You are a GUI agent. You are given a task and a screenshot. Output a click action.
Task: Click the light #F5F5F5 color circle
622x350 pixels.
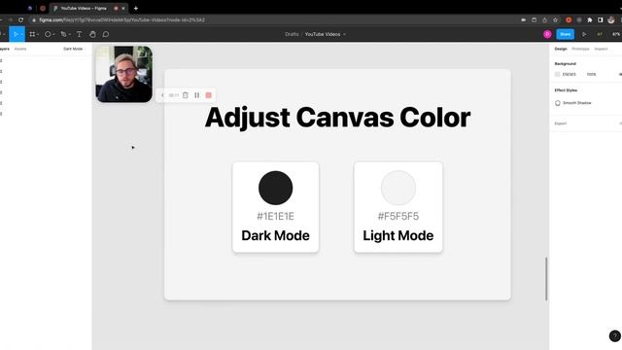tap(398, 188)
